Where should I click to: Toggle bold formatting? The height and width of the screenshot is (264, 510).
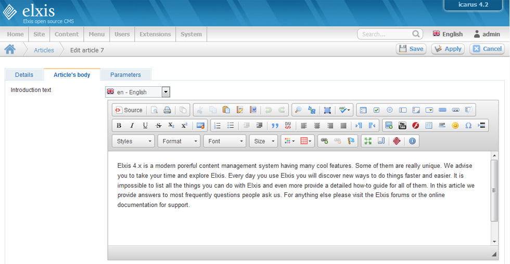pos(119,126)
